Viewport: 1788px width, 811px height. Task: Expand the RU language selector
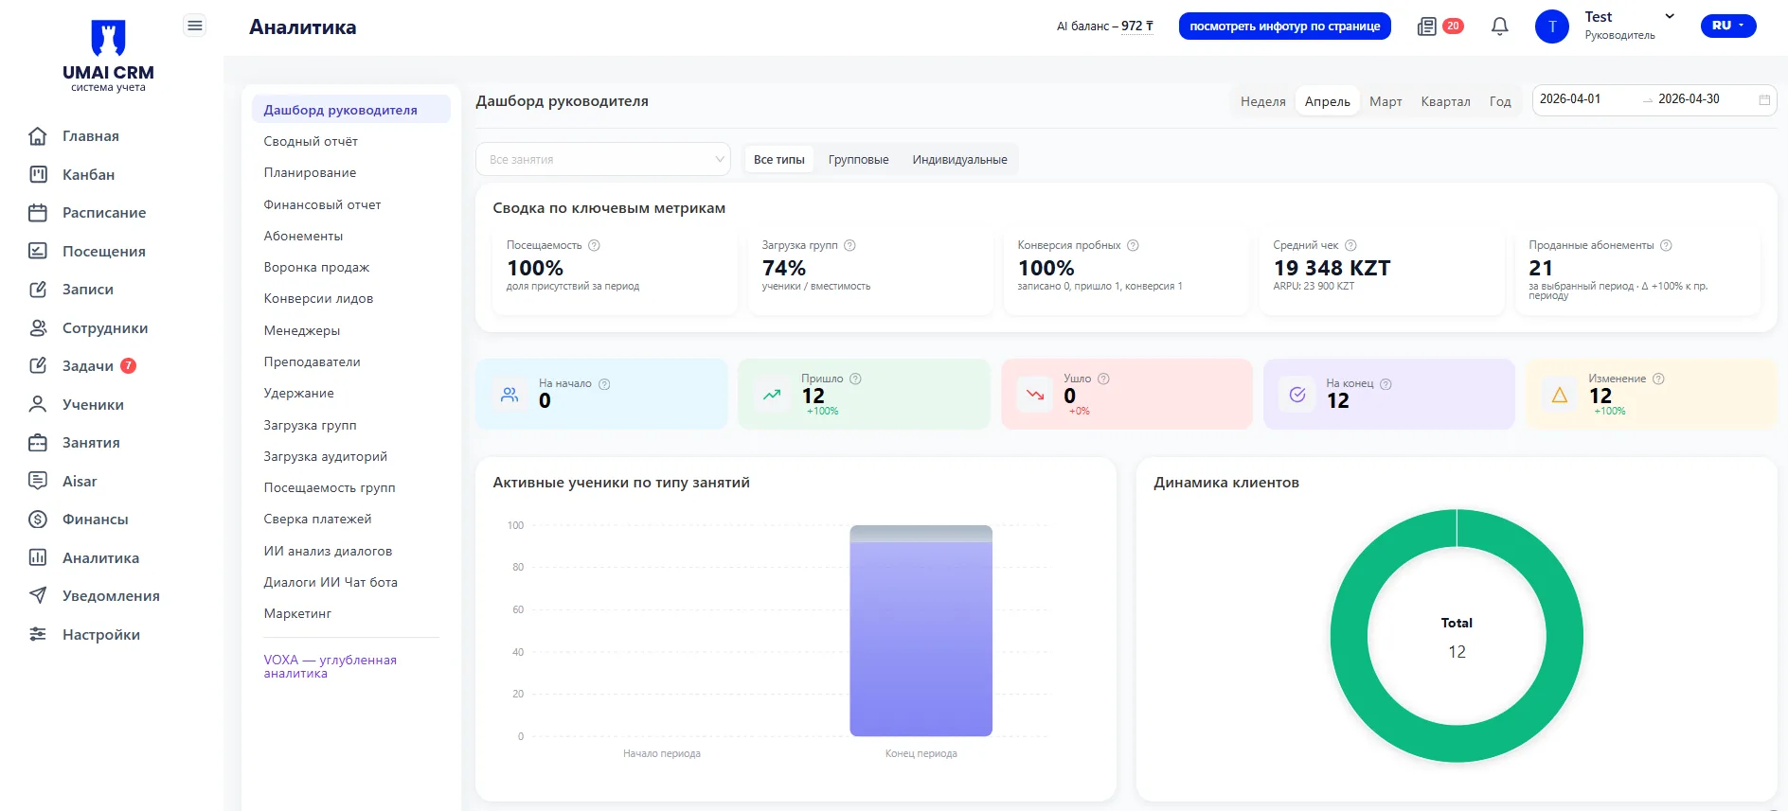[1727, 26]
